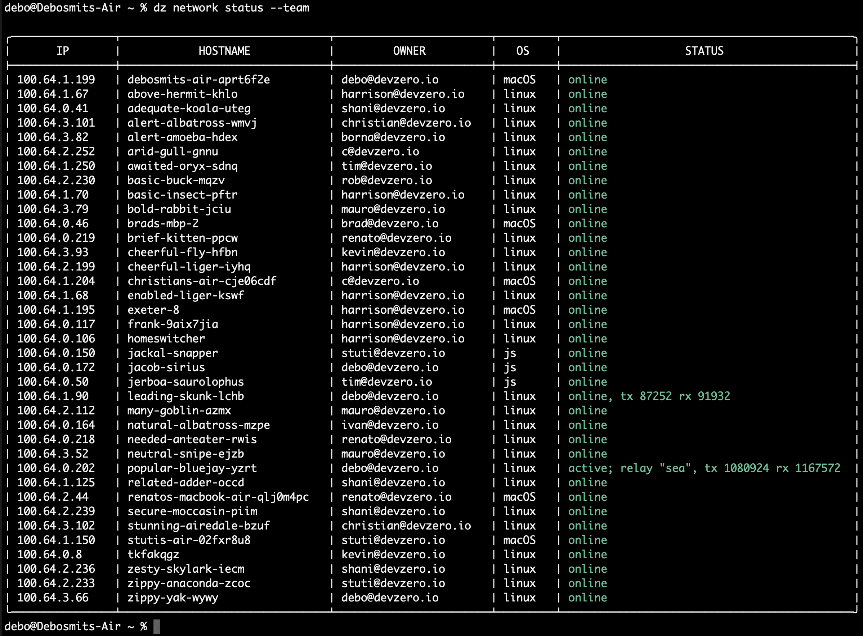Click hostname arid-gull-gnnu

click(x=173, y=152)
